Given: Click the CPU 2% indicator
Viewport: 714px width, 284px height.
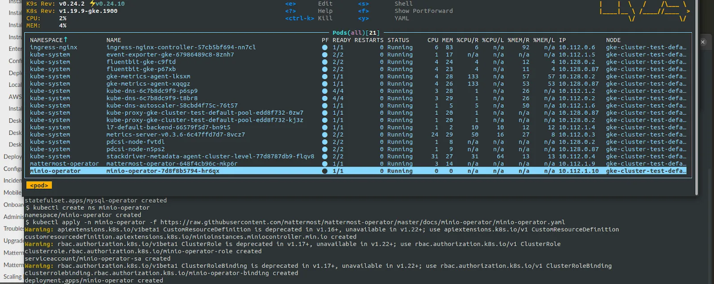Looking at the screenshot, I should coord(46,18).
